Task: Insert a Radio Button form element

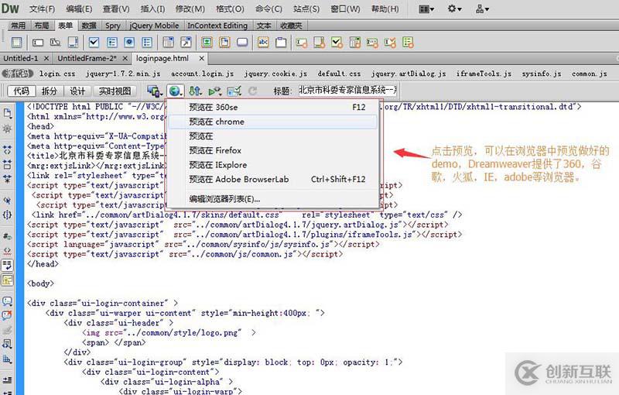Action: (129, 43)
